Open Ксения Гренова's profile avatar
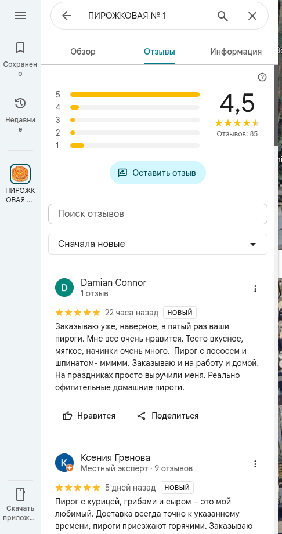The height and width of the screenshot is (534, 282). pyautogui.click(x=64, y=463)
